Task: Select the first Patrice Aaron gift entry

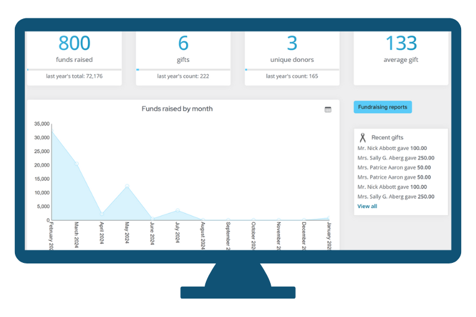Action: pyautogui.click(x=395, y=168)
